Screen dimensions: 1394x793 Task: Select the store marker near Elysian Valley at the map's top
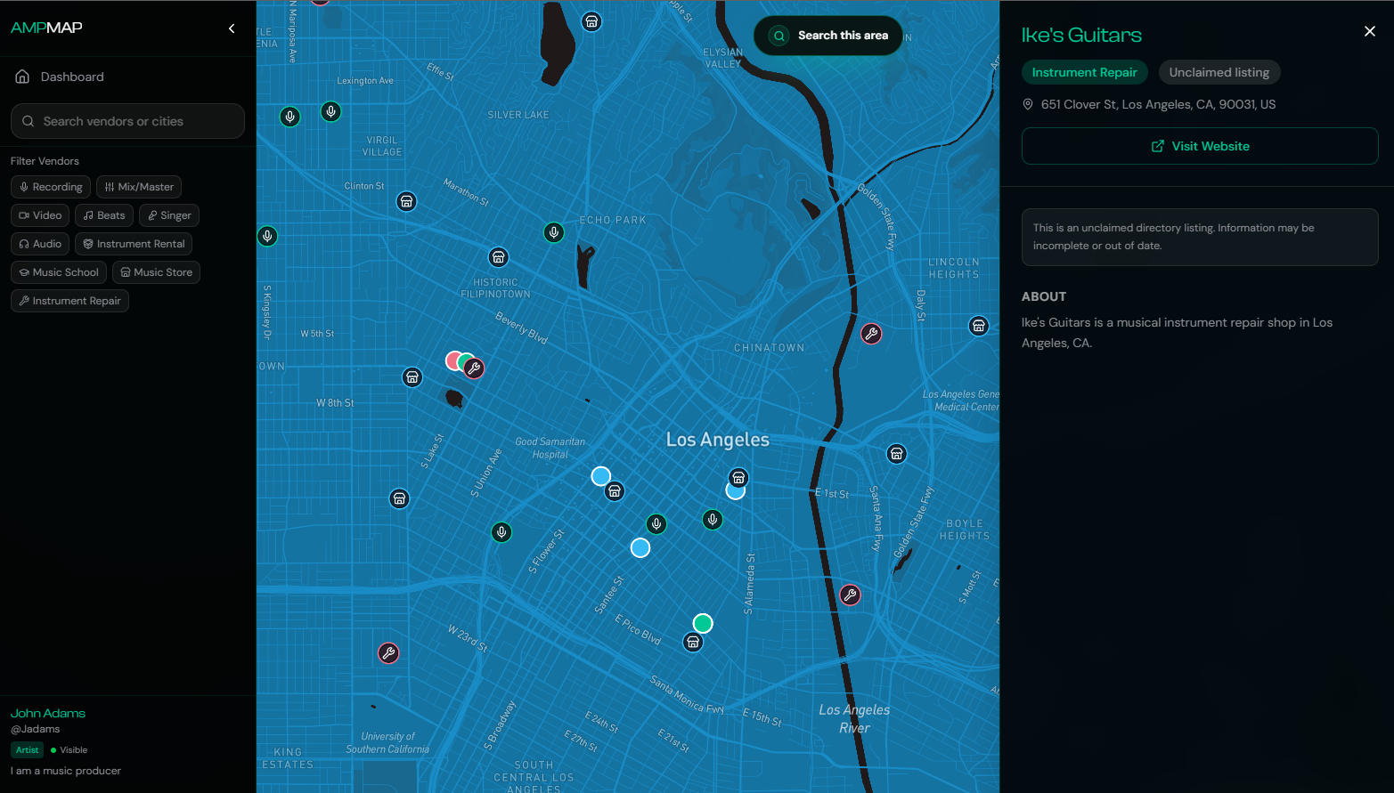tap(591, 21)
